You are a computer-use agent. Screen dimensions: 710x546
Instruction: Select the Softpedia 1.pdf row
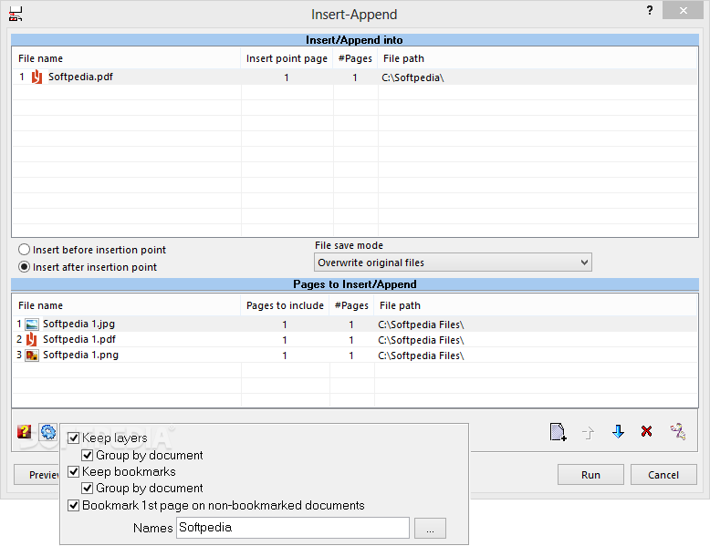tap(355, 339)
